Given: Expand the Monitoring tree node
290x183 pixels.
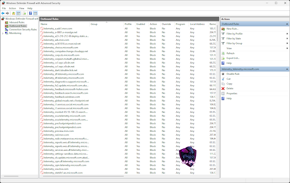Looking at the screenshot, I should [x=3, y=33].
